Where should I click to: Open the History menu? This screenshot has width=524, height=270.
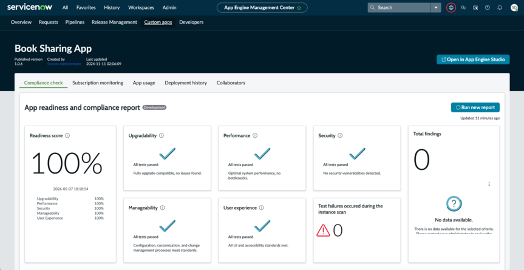point(112,8)
